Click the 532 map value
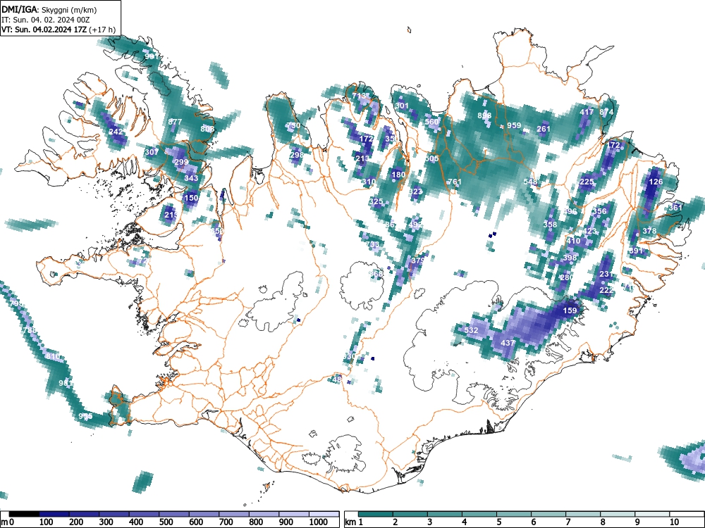The height and width of the screenshot is (528, 705). [471, 330]
